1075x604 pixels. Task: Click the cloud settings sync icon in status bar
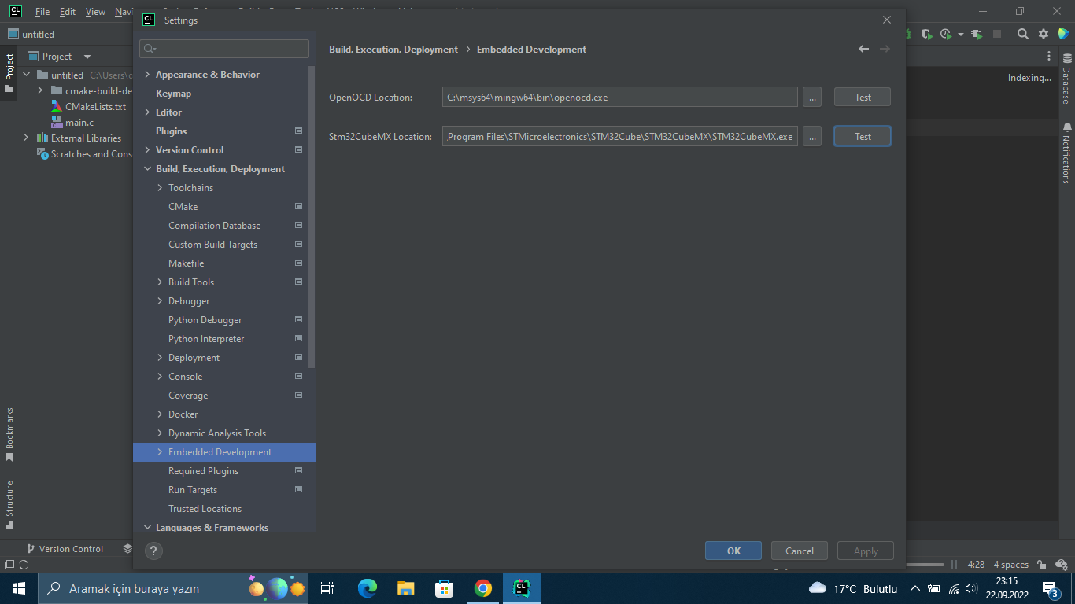click(x=1061, y=565)
